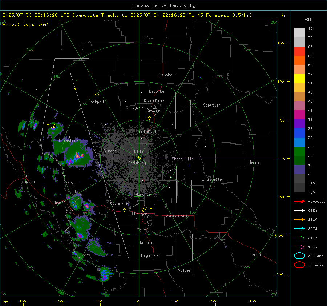
Task: Click the Strathmore label on the map
Action: pyautogui.click(x=177, y=215)
